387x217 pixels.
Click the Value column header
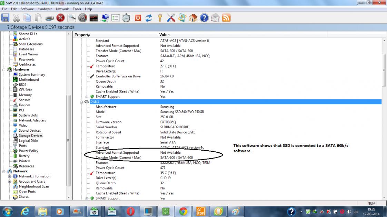(x=164, y=35)
